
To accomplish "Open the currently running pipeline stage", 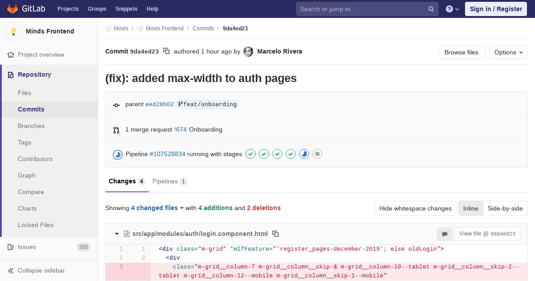I will tap(304, 154).
